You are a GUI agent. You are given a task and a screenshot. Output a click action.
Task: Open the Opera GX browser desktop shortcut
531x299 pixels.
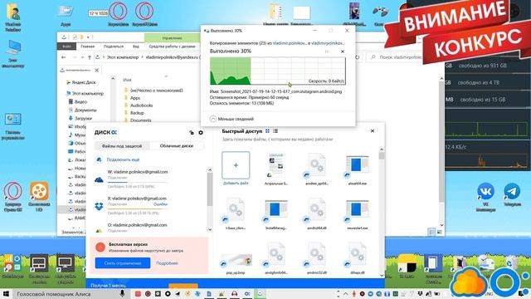point(13,197)
